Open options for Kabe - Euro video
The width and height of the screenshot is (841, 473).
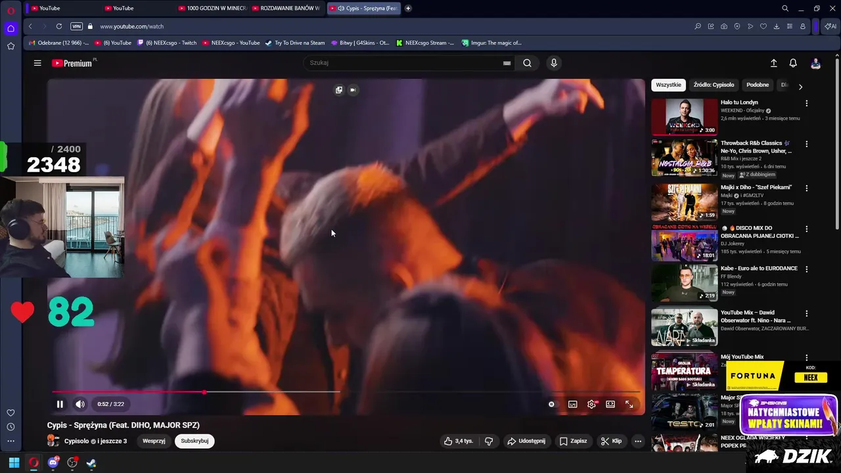806,269
